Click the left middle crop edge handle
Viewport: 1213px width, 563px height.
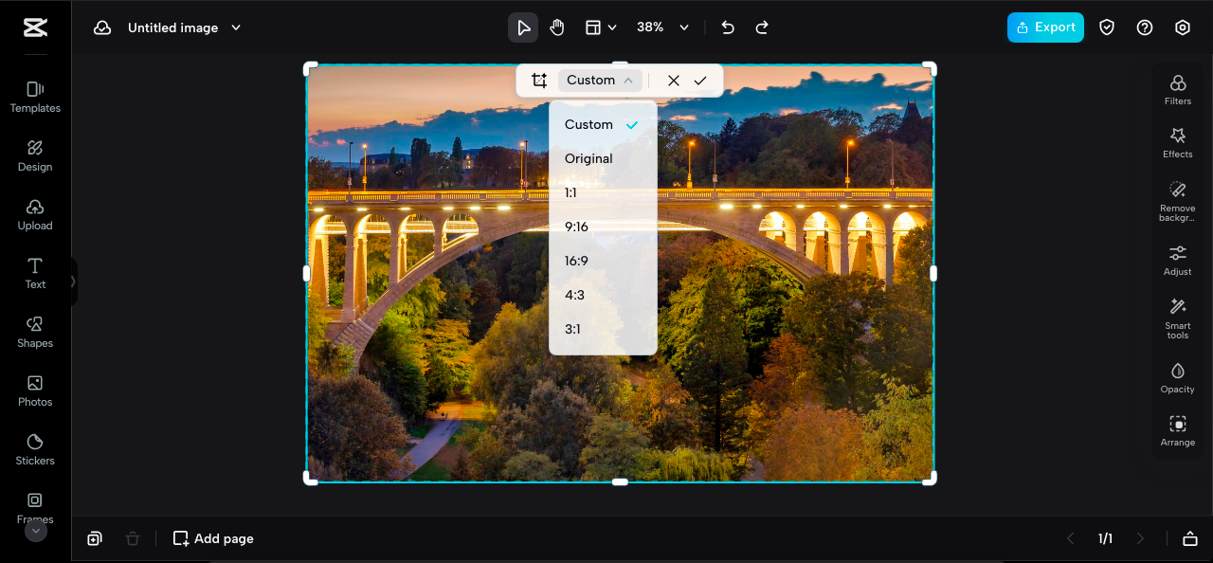pyautogui.click(x=306, y=273)
